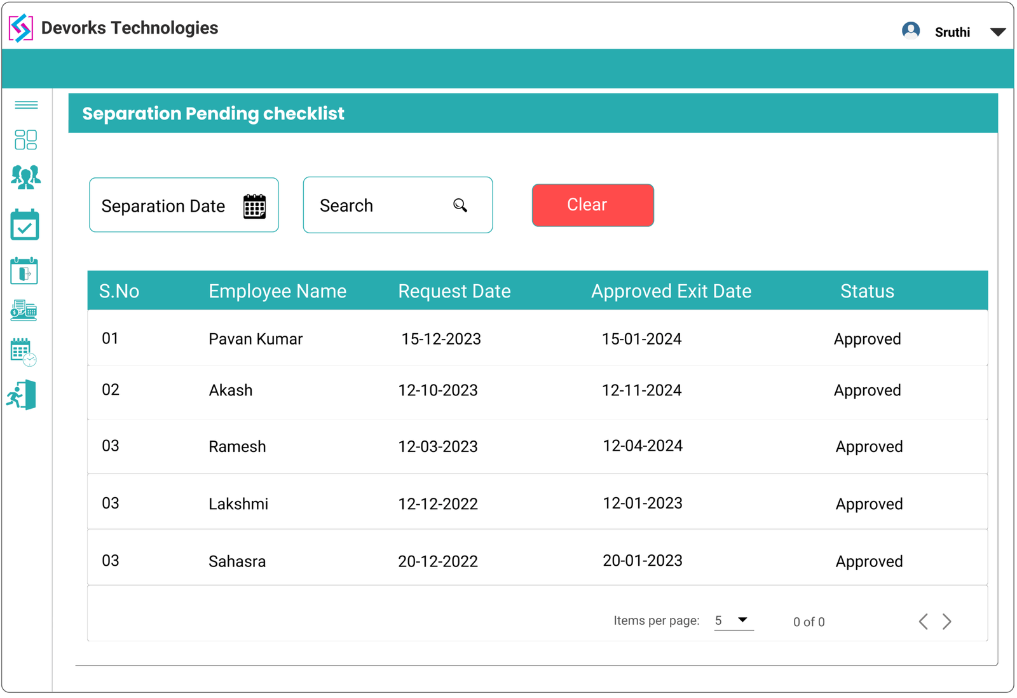The width and height of the screenshot is (1017, 698).
Task: Select the employees sidebar icon
Action: pos(25,178)
